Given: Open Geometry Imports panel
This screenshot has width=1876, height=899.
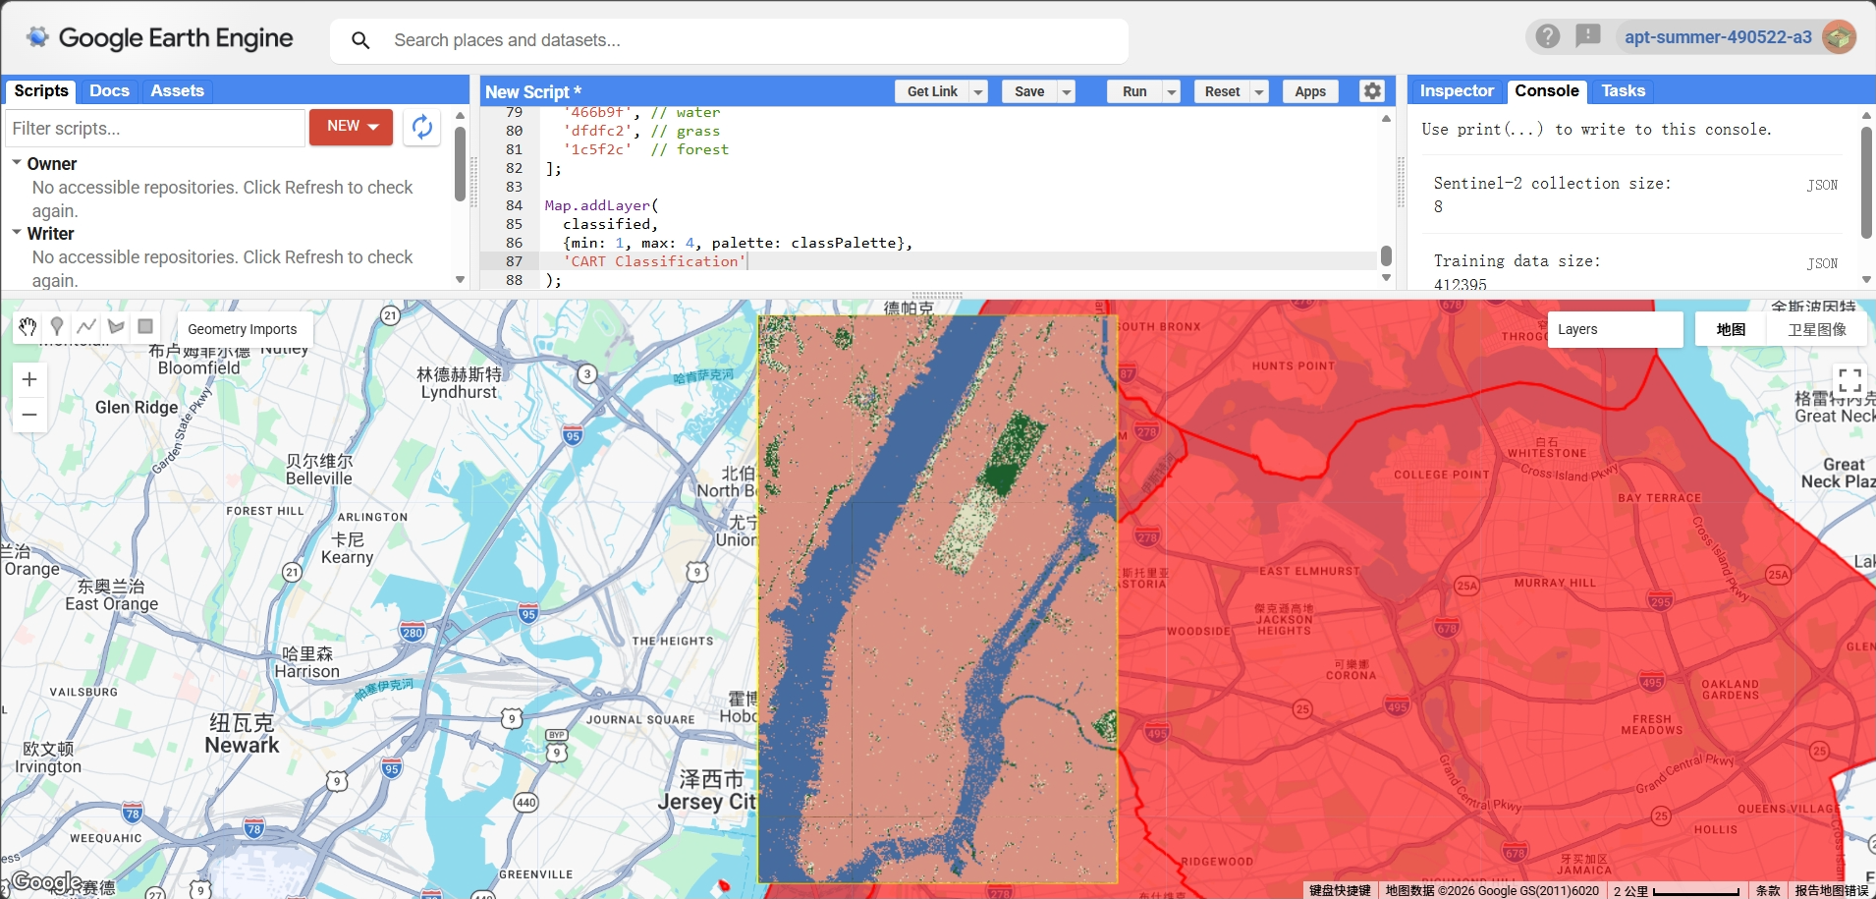Looking at the screenshot, I should [x=243, y=329].
